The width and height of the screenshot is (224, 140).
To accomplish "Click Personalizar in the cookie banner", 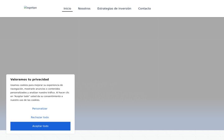I will [40, 109].
